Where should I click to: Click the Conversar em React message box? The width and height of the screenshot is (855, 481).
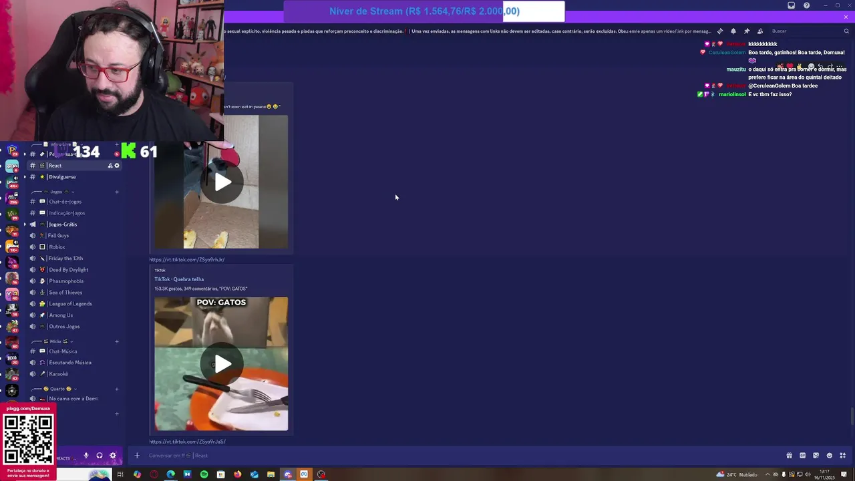461,456
